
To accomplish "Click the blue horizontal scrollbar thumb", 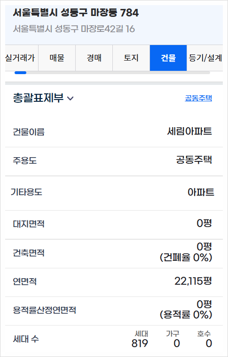I will (20, 73).
